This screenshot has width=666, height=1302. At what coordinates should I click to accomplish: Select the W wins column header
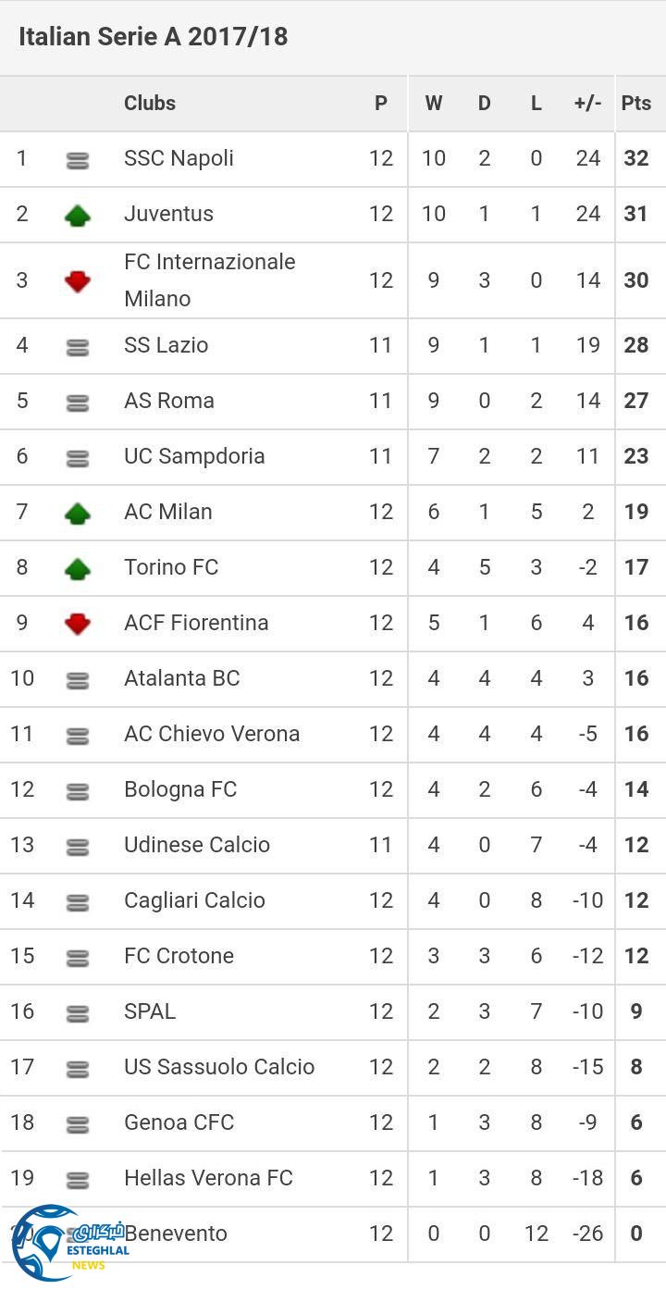click(x=433, y=103)
